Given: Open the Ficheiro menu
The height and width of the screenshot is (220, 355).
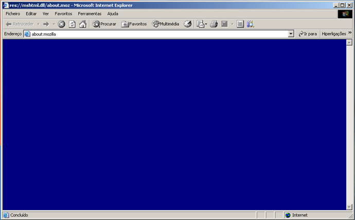Looking at the screenshot, I should pos(13,13).
